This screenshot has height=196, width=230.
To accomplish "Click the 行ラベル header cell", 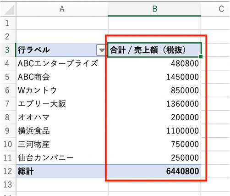I will click(62, 50).
